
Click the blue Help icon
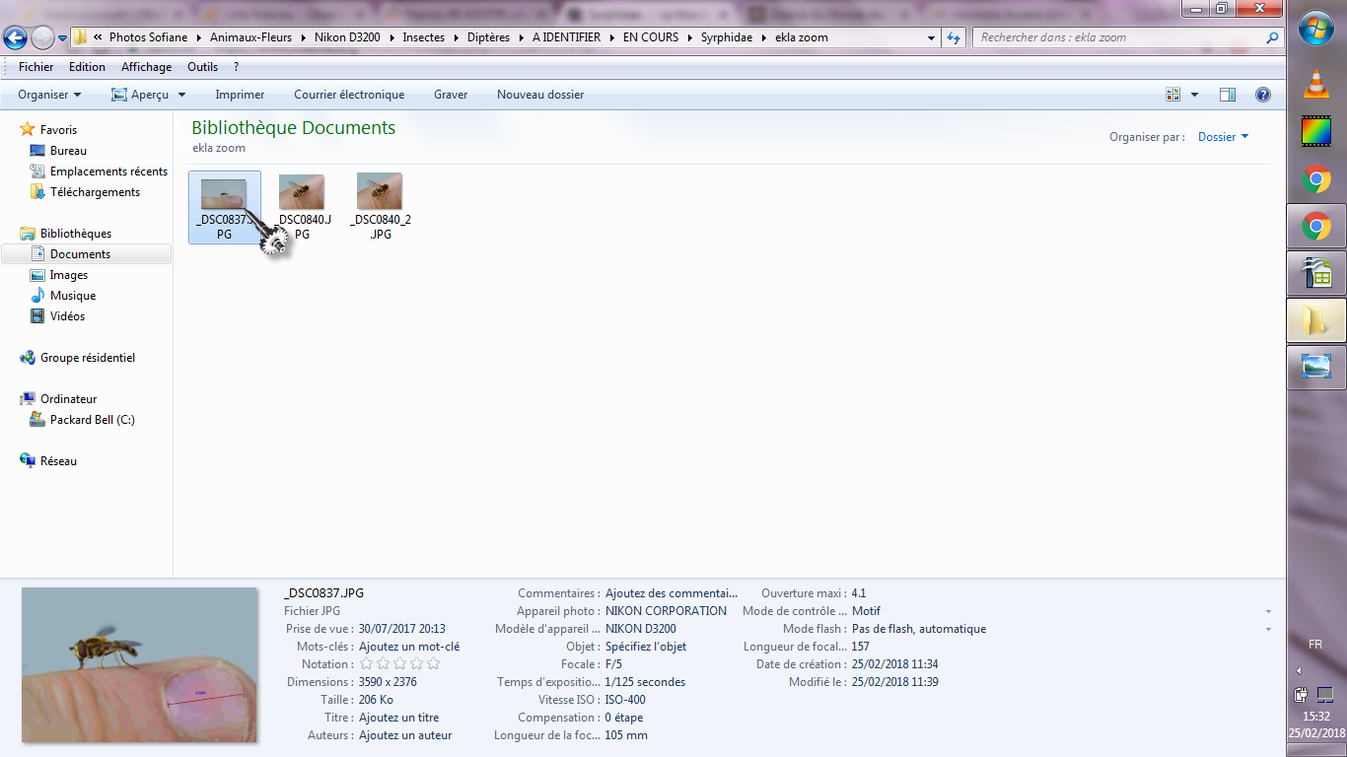click(1262, 95)
